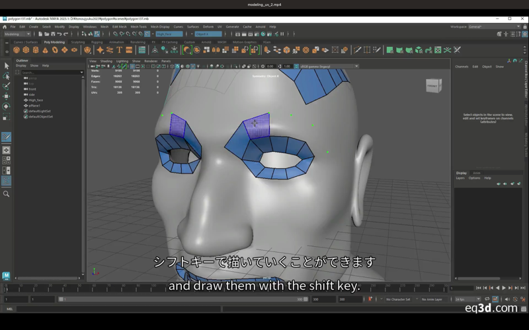This screenshot has width=529, height=330.
Task: Click the Polygon Type text shelf icon
Action: (x=120, y=50)
